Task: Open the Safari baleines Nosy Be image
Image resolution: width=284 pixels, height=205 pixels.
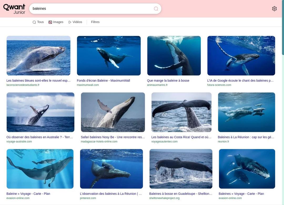Action: tap(113, 112)
